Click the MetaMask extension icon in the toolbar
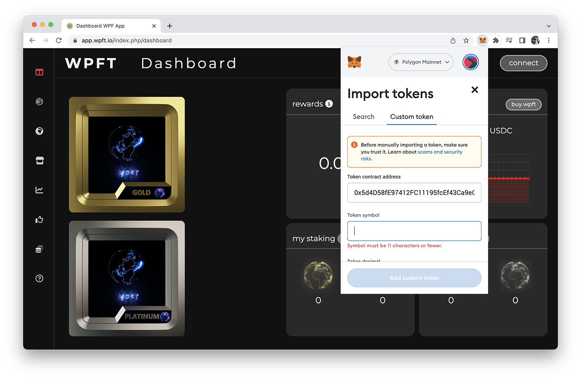Viewport: 581px width, 380px height. pos(482,40)
